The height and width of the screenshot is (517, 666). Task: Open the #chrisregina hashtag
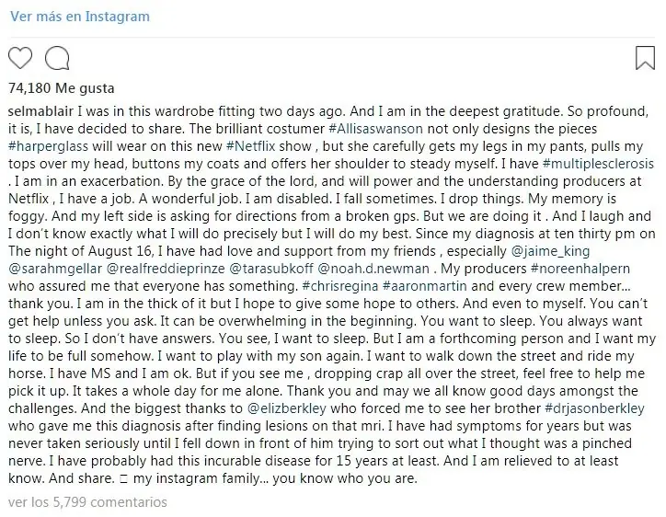coord(340,286)
